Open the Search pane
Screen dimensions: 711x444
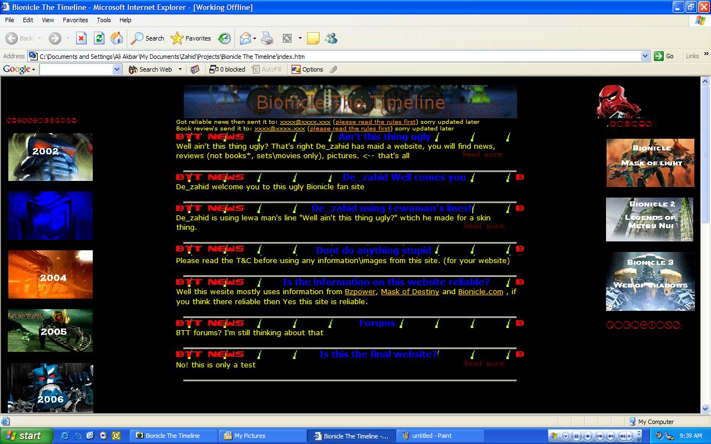pos(148,38)
